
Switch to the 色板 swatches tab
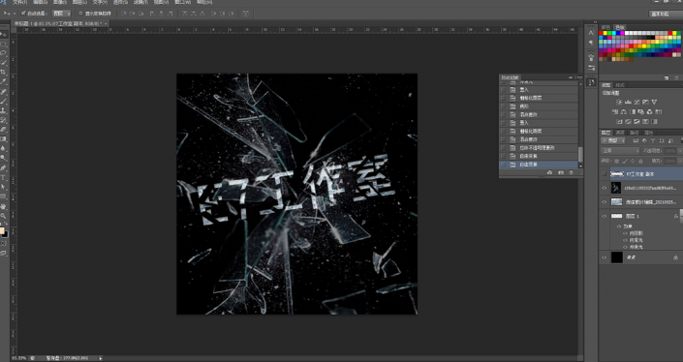tap(619, 27)
